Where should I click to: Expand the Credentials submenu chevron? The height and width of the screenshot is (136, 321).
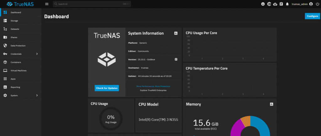click(37, 54)
